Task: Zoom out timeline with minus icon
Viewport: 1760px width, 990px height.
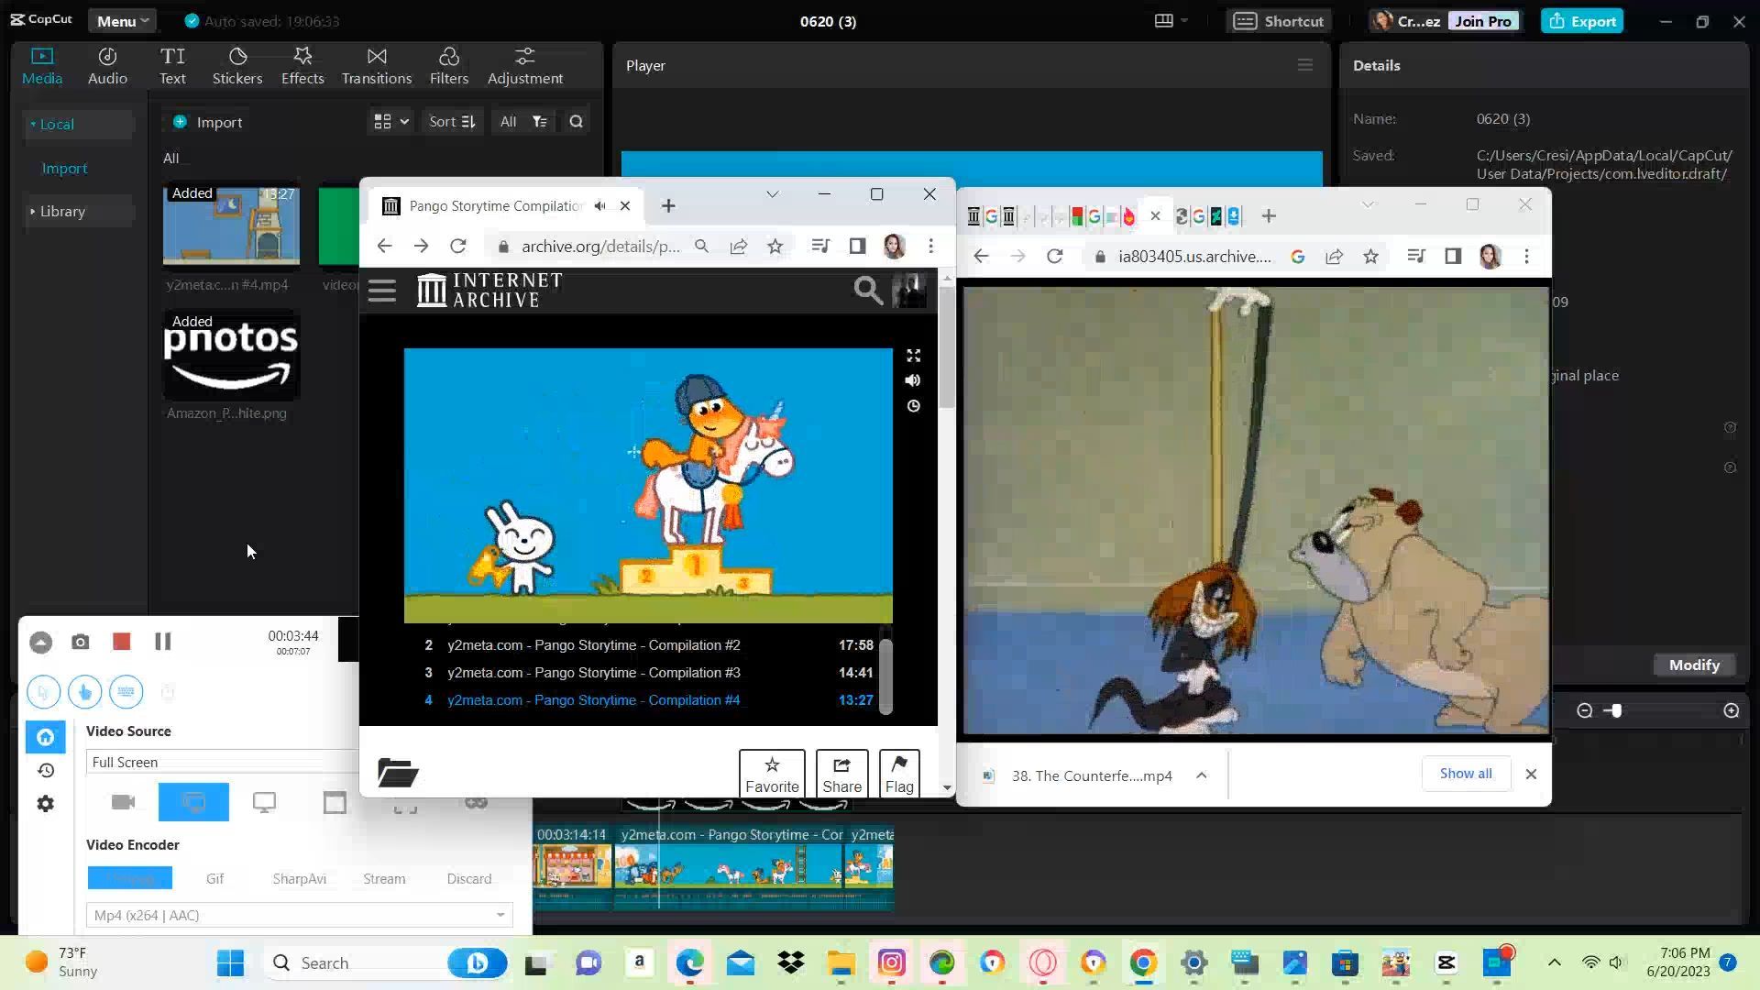Action: click(1584, 710)
